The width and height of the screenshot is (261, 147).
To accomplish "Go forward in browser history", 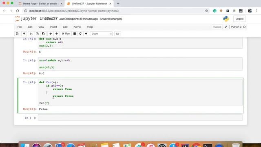I will point(11,11).
